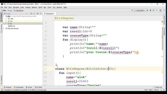The image size is (167, 94).
Task: Open the Help menu
Action: (65, 7)
